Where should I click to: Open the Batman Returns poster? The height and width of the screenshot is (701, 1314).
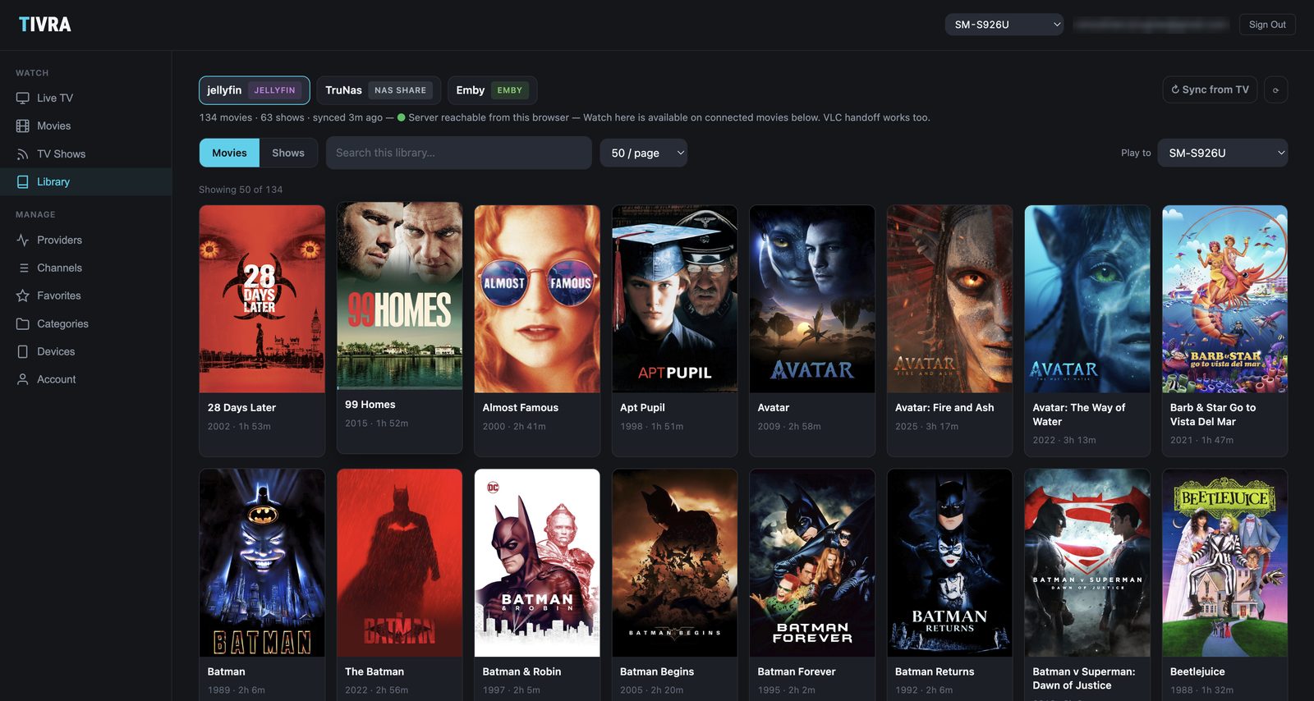(950, 563)
